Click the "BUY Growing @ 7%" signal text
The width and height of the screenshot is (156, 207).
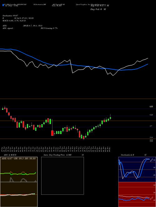(x=49, y=28)
